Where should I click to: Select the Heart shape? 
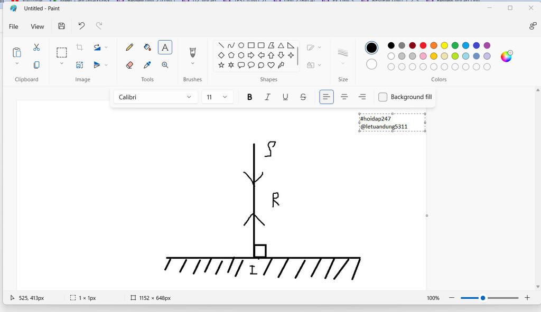click(271, 65)
